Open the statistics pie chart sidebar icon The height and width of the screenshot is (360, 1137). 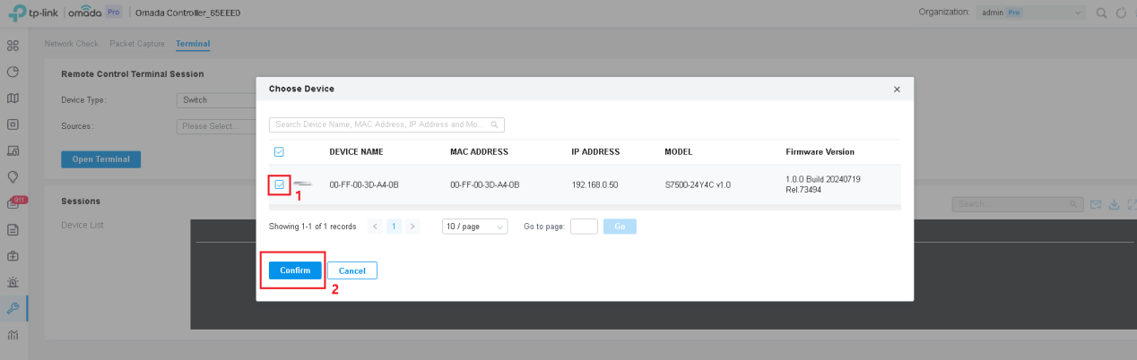[13, 72]
